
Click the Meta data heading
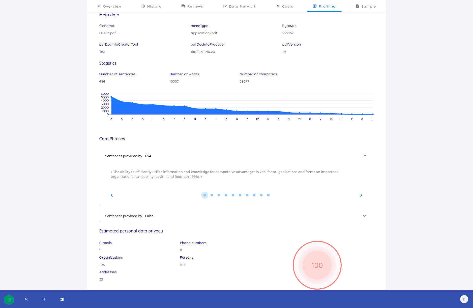(x=109, y=15)
